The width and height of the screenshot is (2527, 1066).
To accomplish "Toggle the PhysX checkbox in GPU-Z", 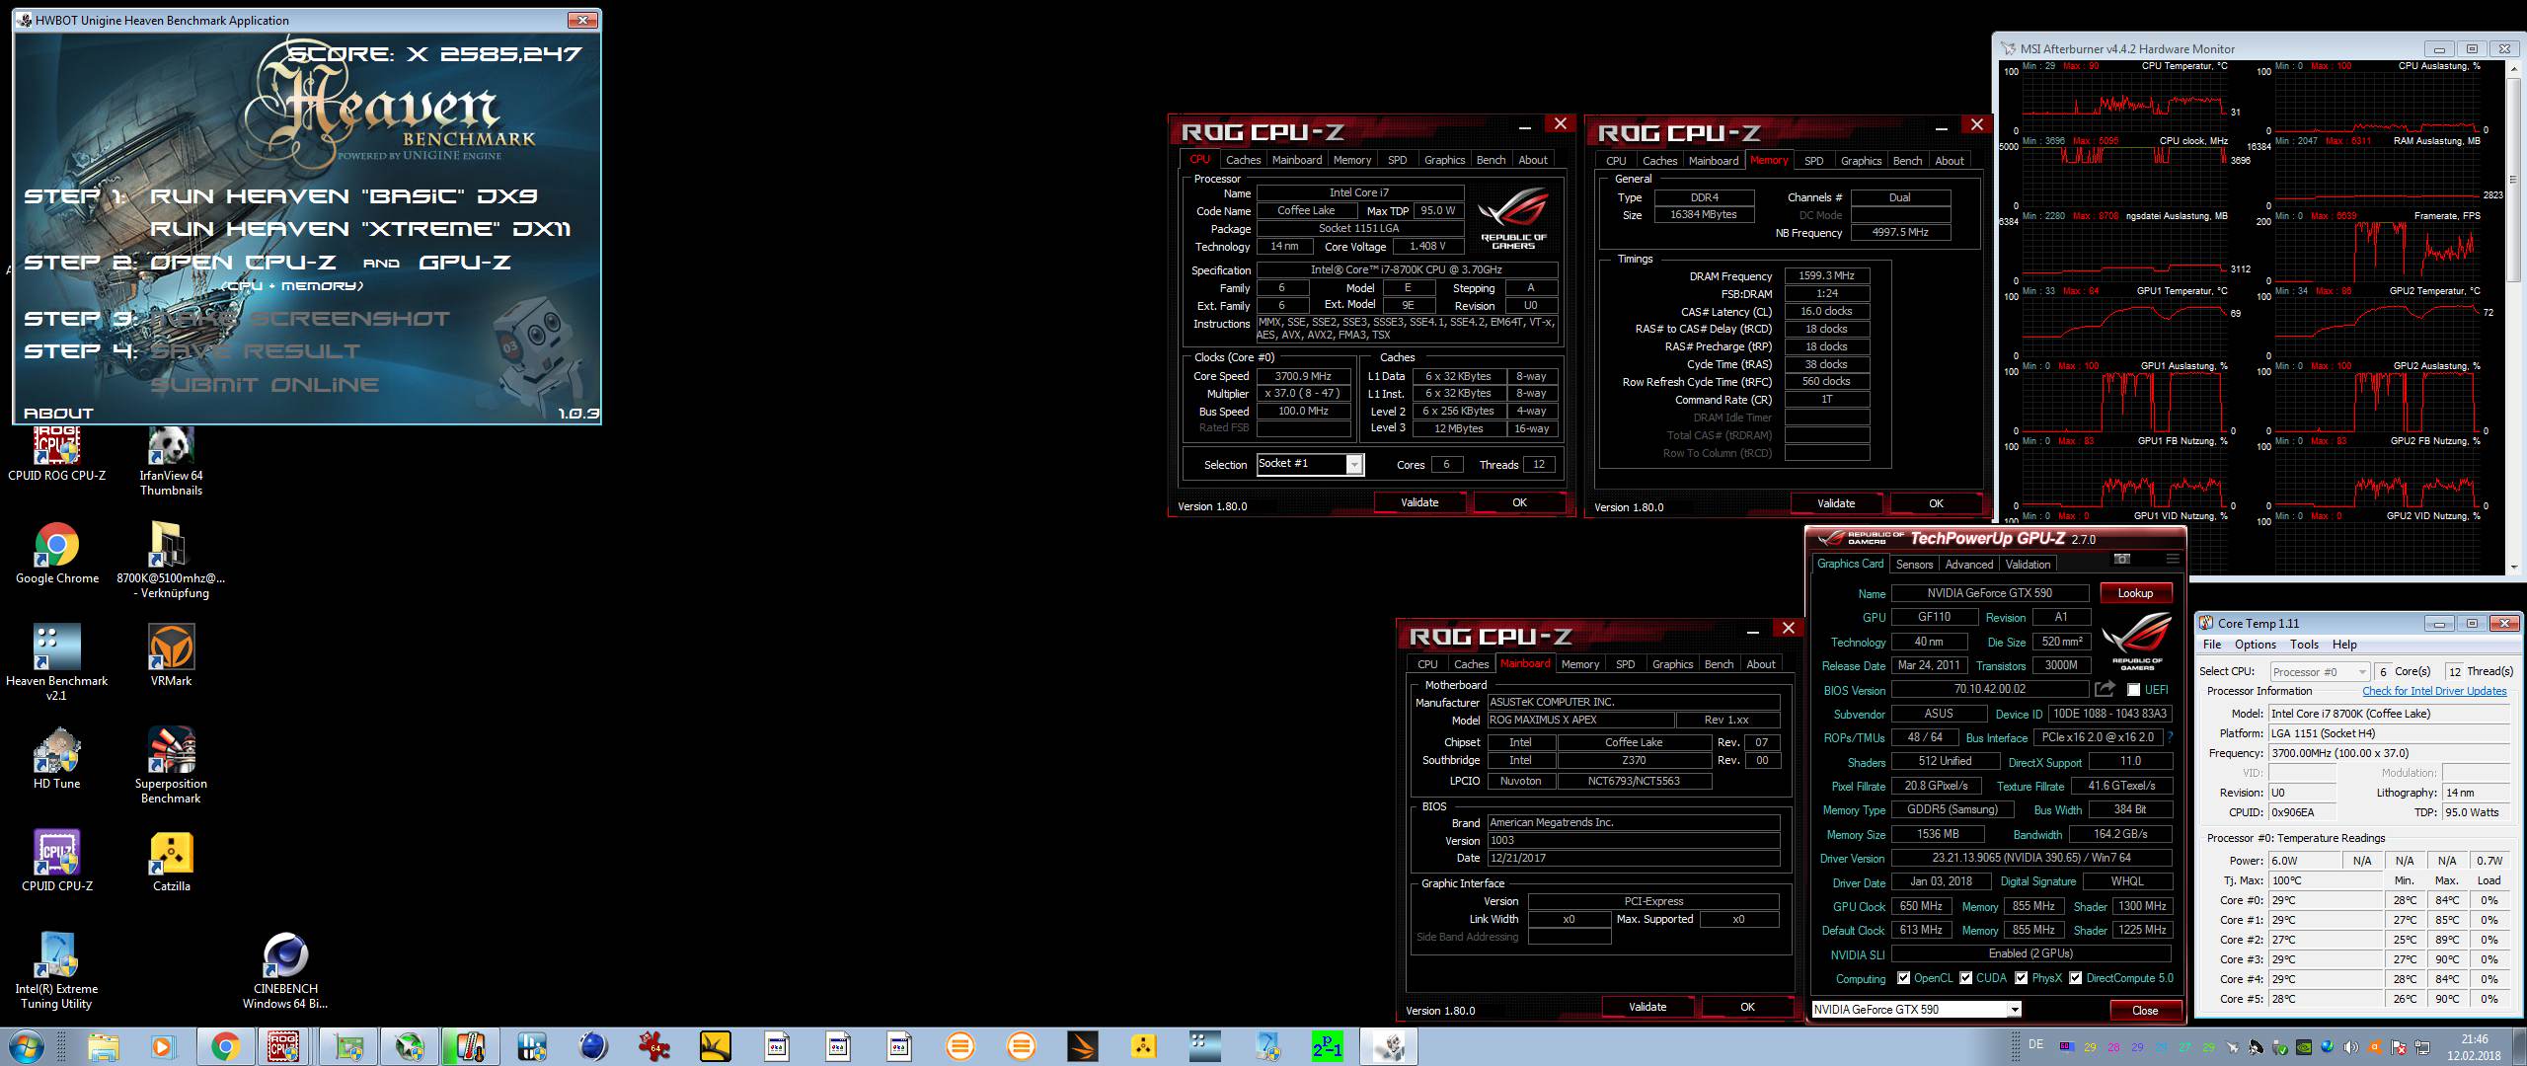I will coord(2021,978).
